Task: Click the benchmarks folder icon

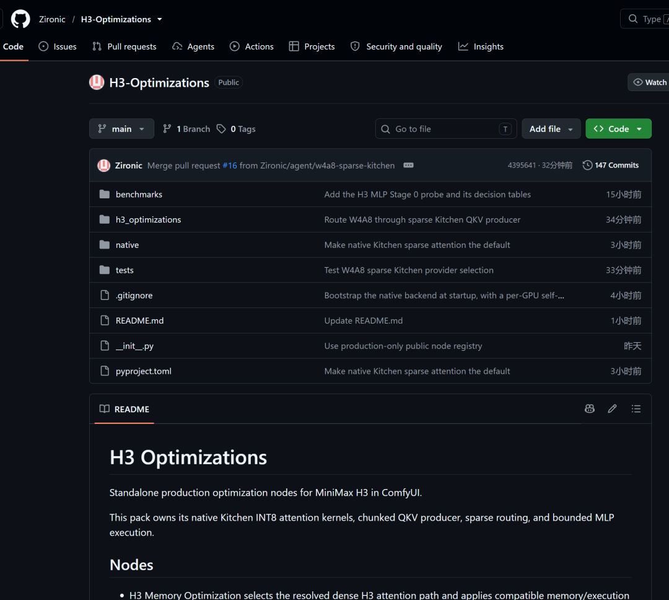Action: (x=105, y=194)
